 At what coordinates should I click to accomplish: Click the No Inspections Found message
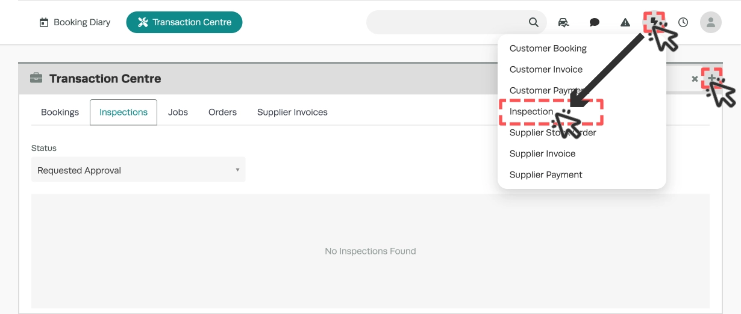click(x=370, y=251)
